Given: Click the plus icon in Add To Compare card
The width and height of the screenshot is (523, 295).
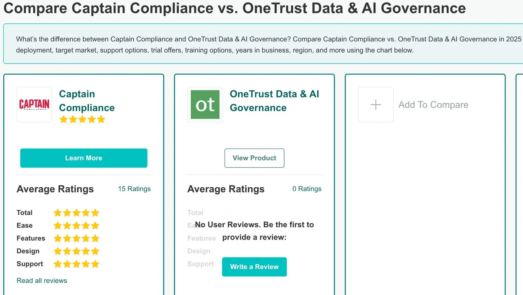Looking at the screenshot, I should pos(375,104).
